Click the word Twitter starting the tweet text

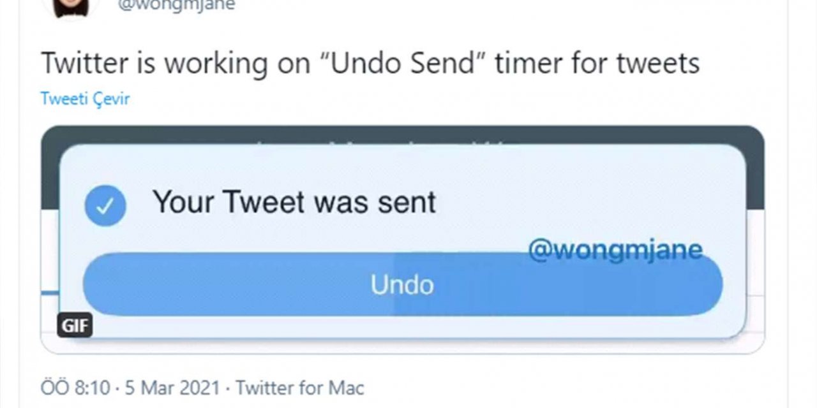click(x=86, y=63)
